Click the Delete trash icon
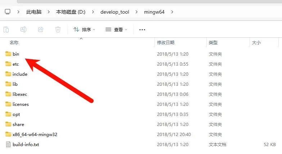 click(x=58, y=29)
